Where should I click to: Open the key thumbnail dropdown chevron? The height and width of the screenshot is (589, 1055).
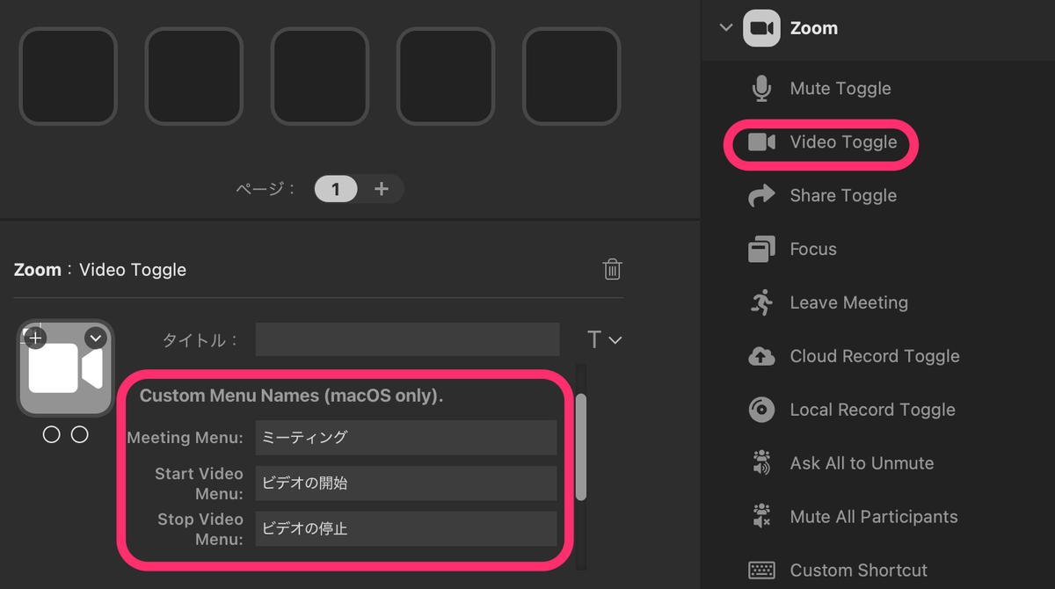pos(95,338)
